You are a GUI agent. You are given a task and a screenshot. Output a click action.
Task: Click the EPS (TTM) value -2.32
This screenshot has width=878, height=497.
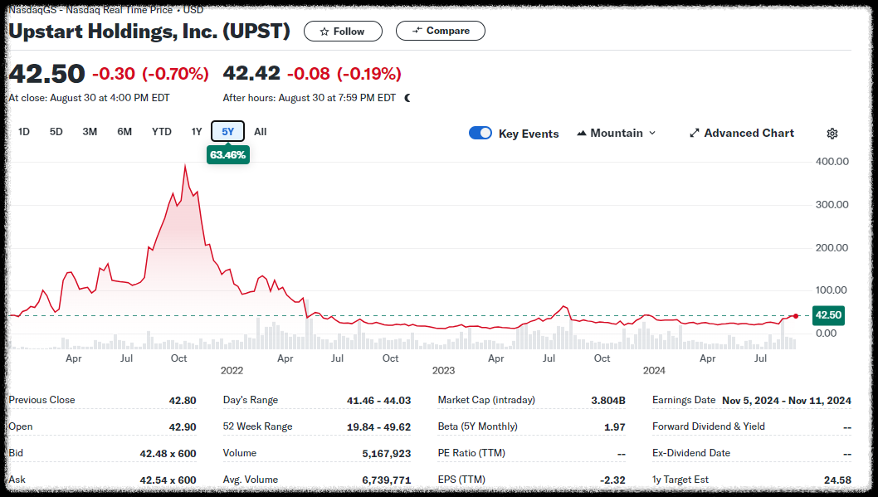[x=612, y=480]
